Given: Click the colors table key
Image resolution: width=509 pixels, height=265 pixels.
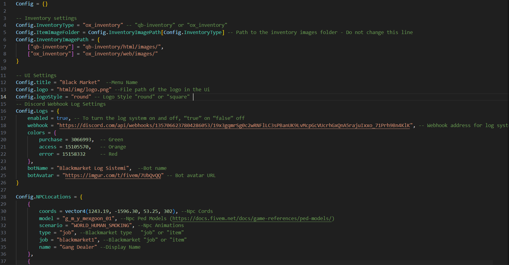Looking at the screenshot, I should point(36,132).
